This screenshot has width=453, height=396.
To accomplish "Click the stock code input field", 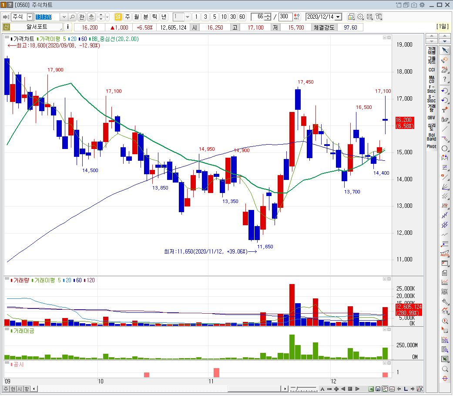I will click(47, 17).
